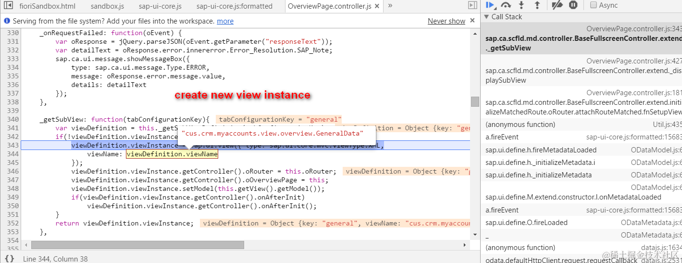
Task: Open the Util.js source link
Action: (x=667, y=125)
